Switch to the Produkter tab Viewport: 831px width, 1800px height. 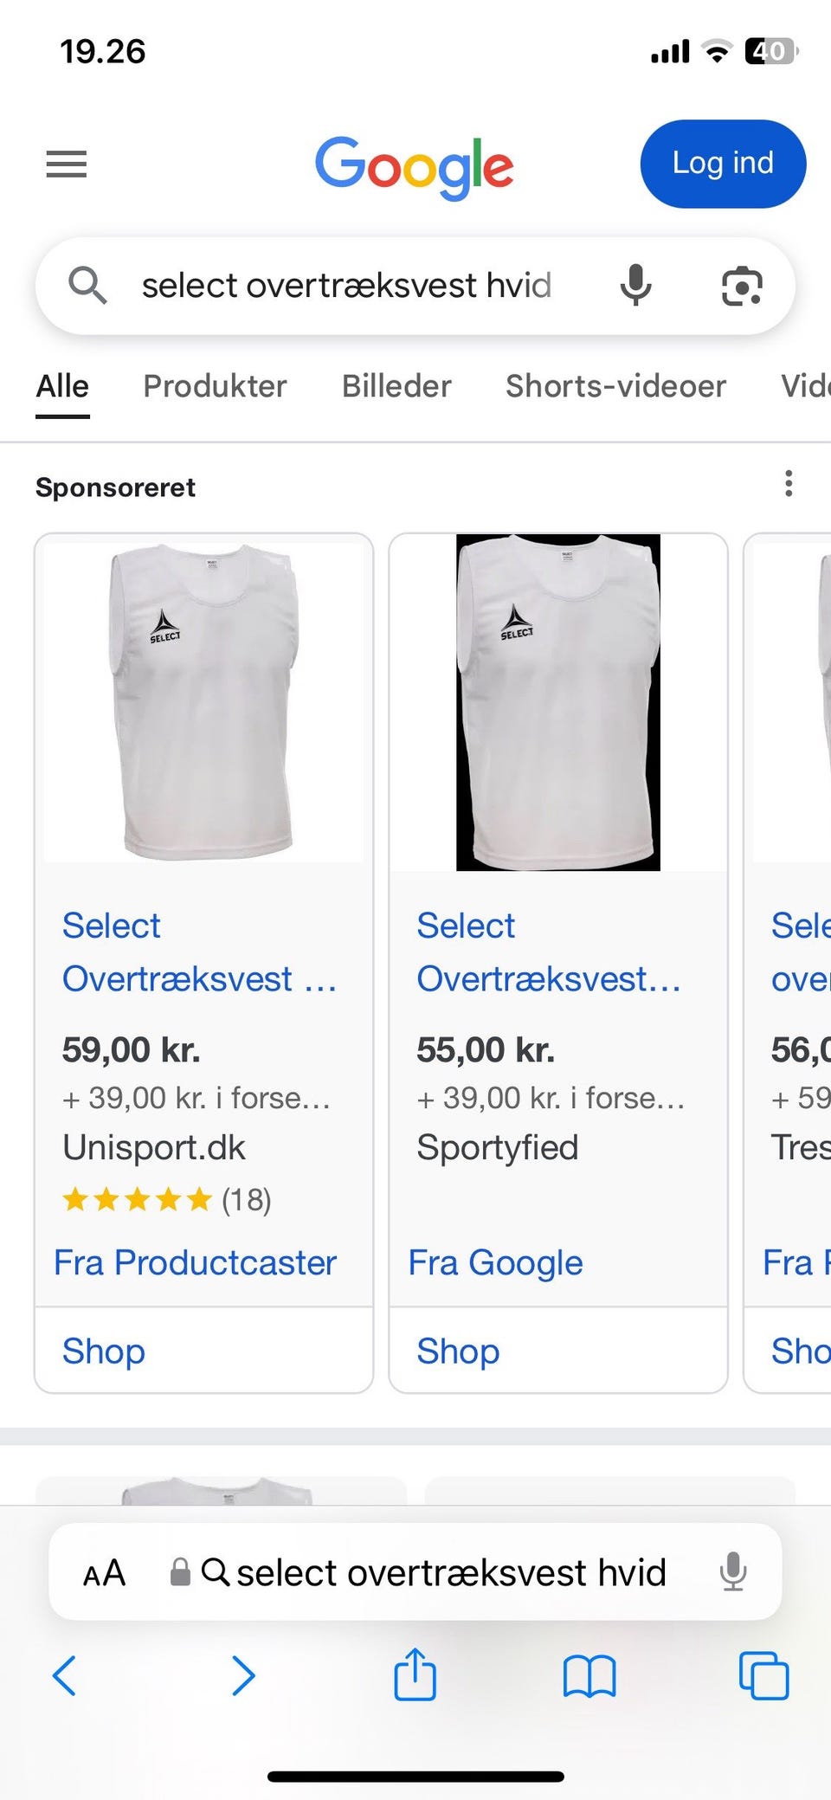(215, 386)
